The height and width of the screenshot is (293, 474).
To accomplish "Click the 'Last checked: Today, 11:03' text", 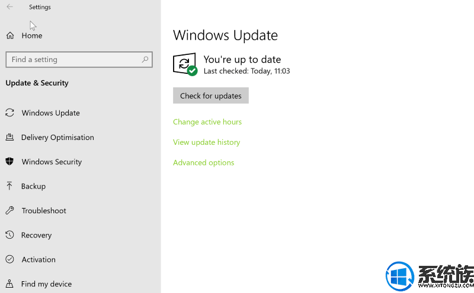I will [x=246, y=71].
